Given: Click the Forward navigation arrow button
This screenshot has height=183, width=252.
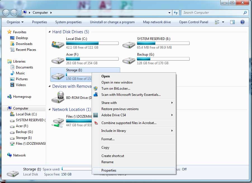Looking at the screenshot, I should 14,13.
